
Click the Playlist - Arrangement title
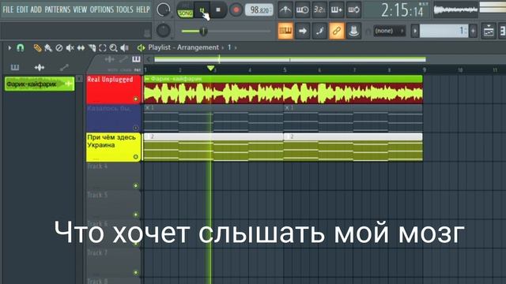click(x=183, y=47)
